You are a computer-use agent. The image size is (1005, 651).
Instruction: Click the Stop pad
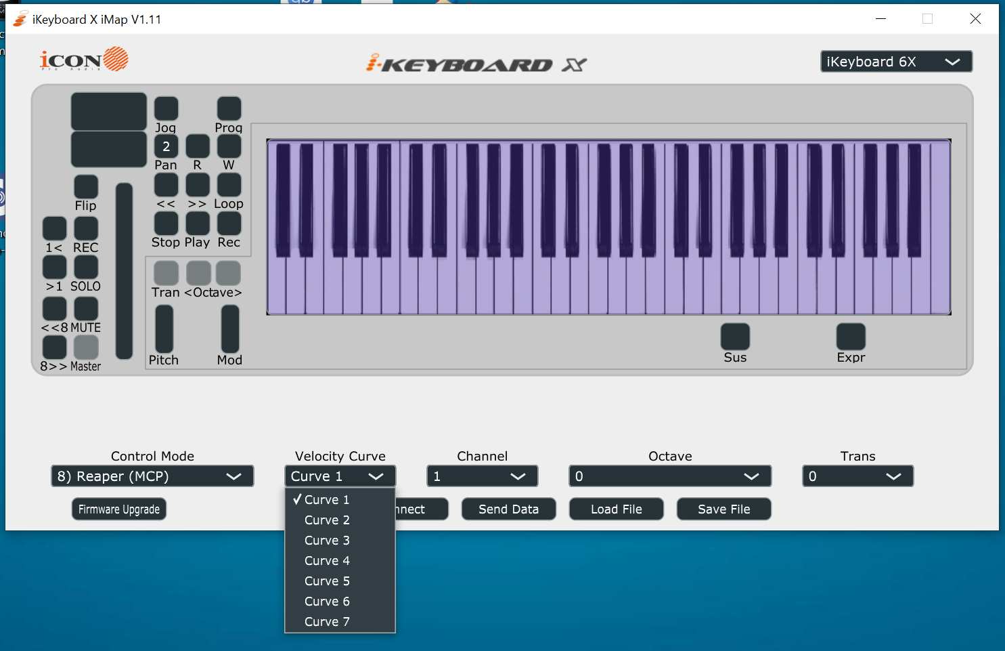[x=166, y=224]
